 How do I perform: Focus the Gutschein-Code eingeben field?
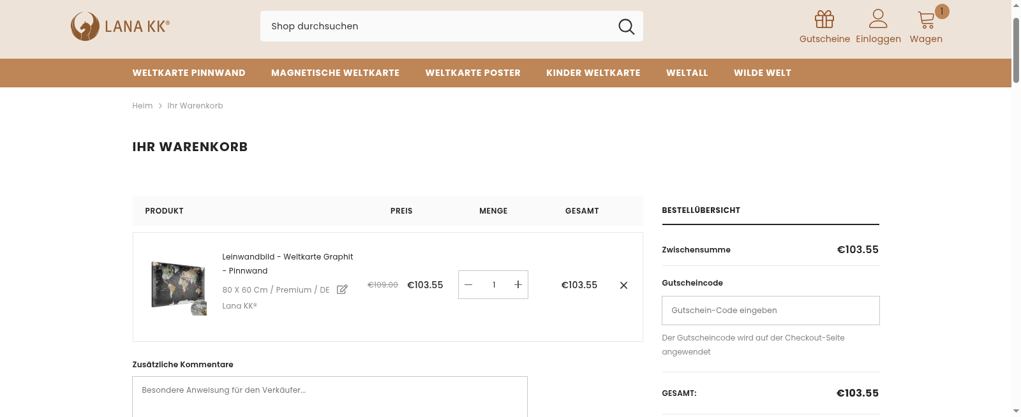pos(770,311)
